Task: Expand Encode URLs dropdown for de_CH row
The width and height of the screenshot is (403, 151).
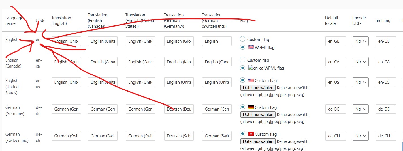Action: [x=361, y=136]
